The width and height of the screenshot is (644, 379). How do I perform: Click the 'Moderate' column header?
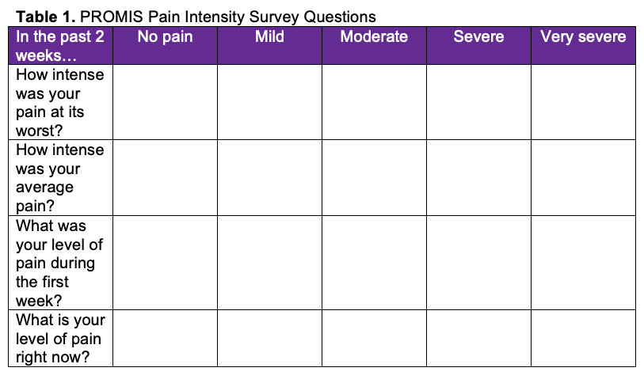[374, 37]
